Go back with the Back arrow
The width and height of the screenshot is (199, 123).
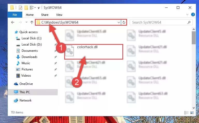13,22
